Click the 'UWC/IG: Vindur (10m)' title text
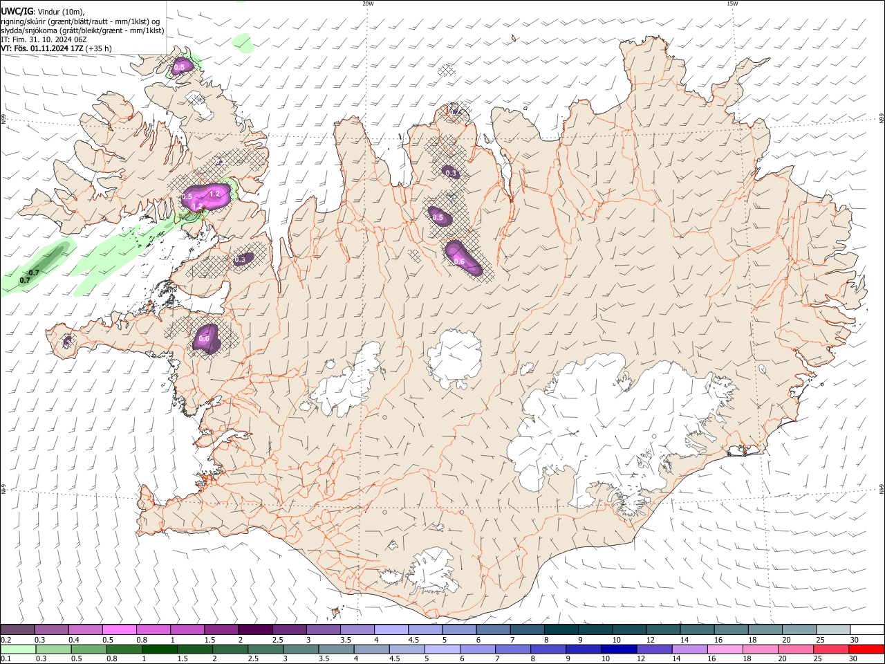 pos(42,11)
